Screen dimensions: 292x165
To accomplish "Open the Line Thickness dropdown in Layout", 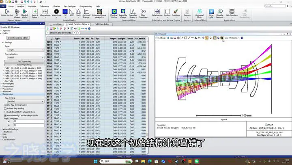I will pos(232,38).
